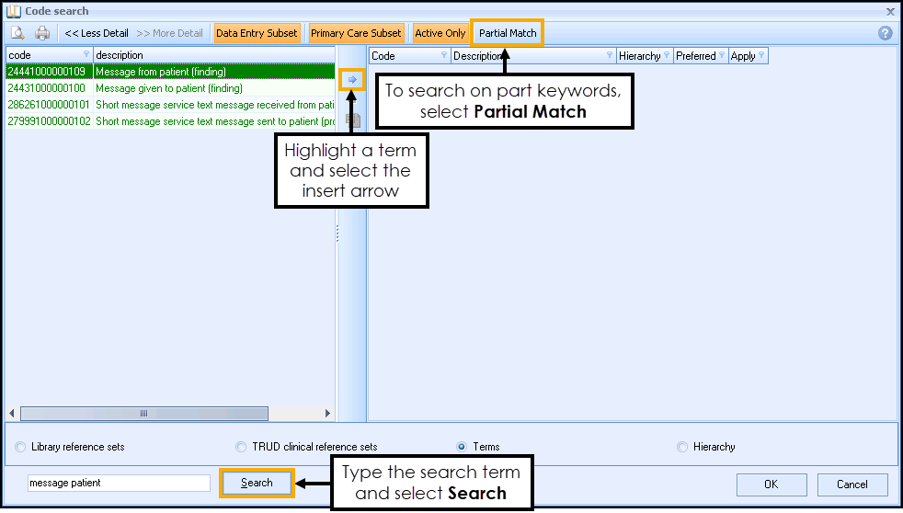This screenshot has width=903, height=513.
Task: Click the horizontal scrollbar in results list
Action: point(143,414)
